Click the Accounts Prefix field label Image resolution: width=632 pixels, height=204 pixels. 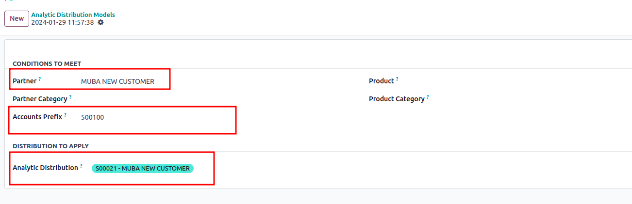37,117
